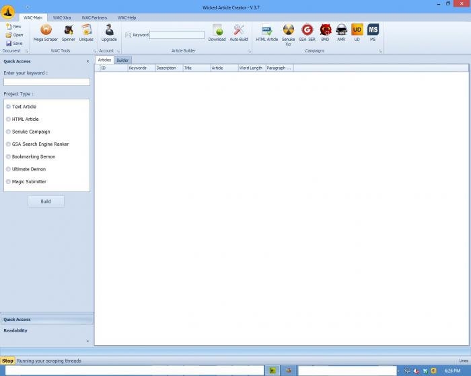This screenshot has height=376, width=471.
Task: Sort by the Description column header
Action: pyautogui.click(x=169, y=68)
